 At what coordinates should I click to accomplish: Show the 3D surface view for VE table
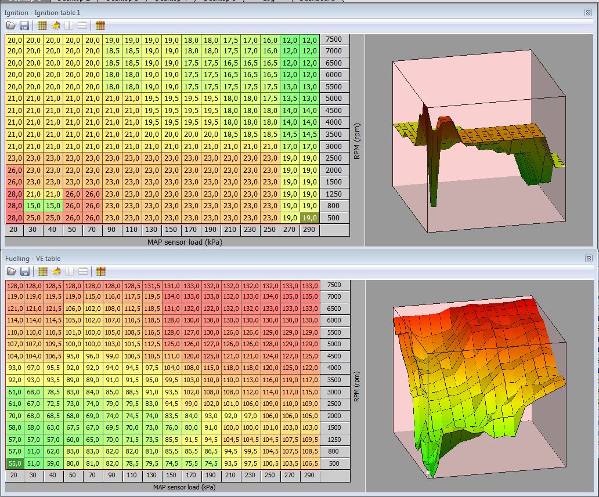coord(56,271)
